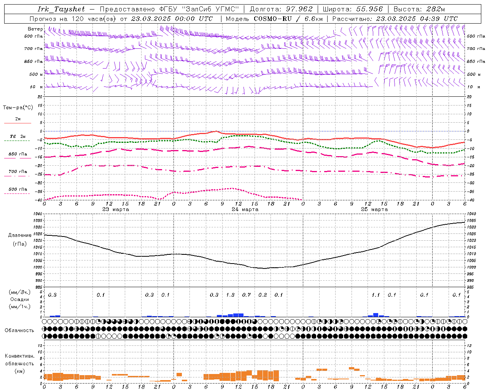Click the 0.2 precipitation amount value

point(263,295)
